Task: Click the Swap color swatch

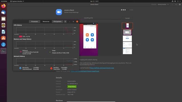Action: [50, 52]
